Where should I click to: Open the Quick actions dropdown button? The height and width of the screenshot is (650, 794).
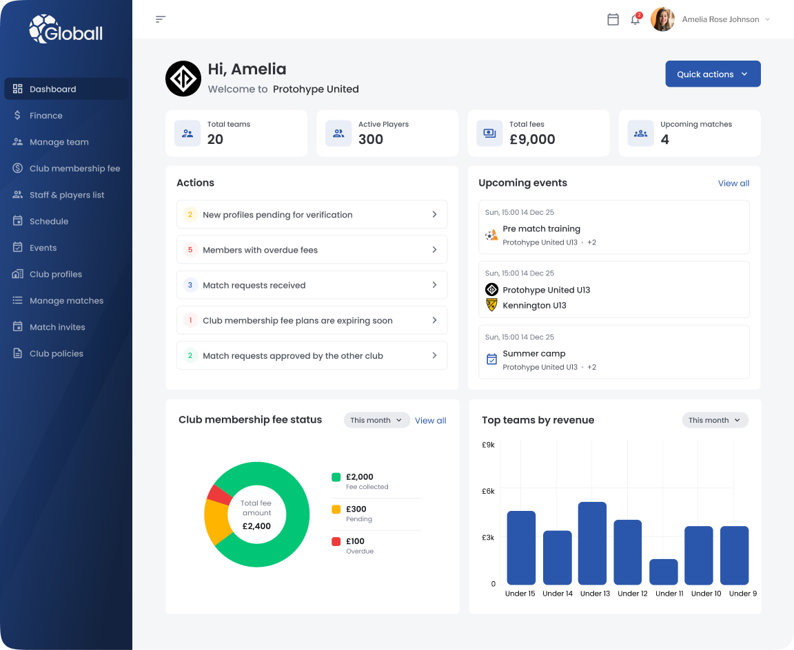[713, 74]
